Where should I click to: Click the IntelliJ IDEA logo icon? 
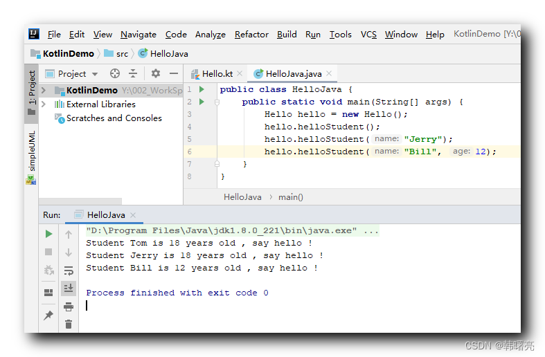33,34
